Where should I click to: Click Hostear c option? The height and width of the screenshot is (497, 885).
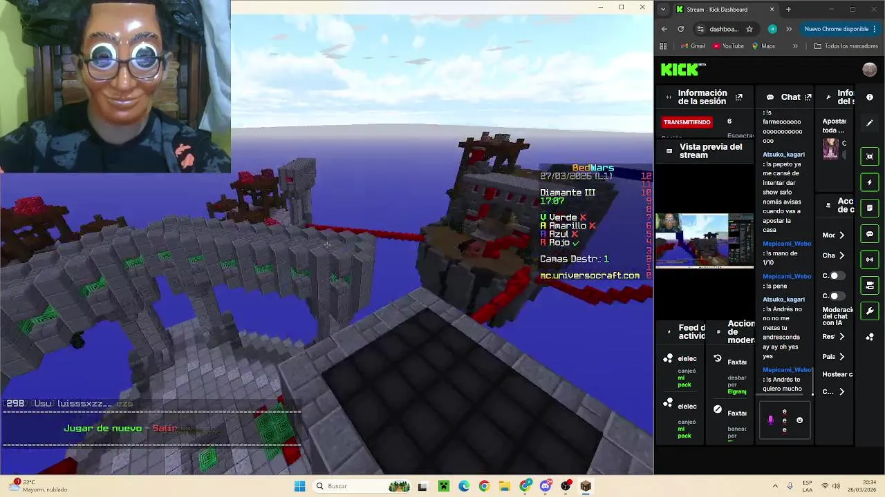coord(837,374)
